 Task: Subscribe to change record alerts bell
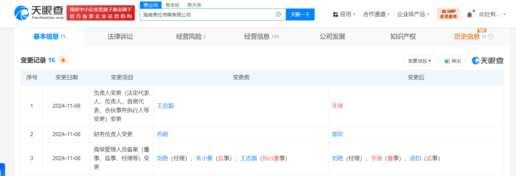click(x=63, y=60)
